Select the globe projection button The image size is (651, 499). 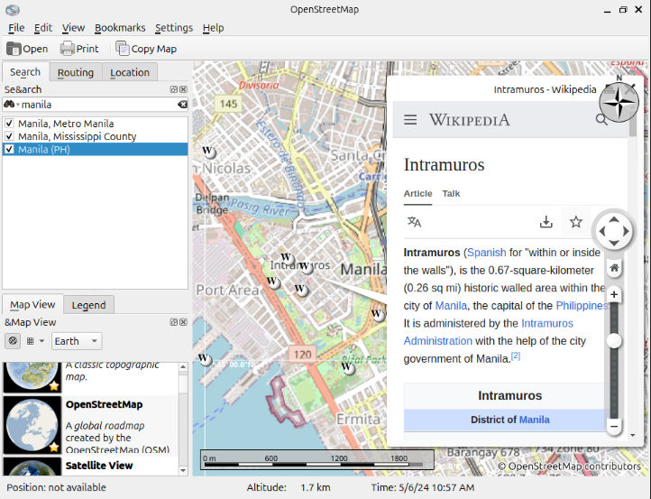click(13, 341)
